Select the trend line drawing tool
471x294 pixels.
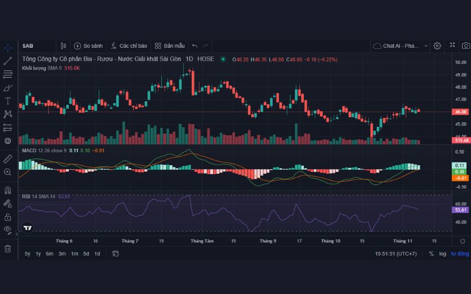coord(8,61)
